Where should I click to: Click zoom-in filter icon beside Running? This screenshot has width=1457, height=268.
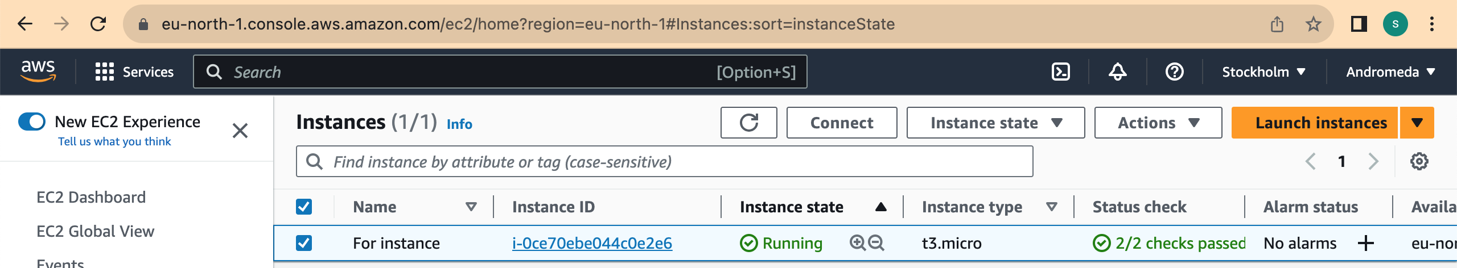(x=857, y=243)
